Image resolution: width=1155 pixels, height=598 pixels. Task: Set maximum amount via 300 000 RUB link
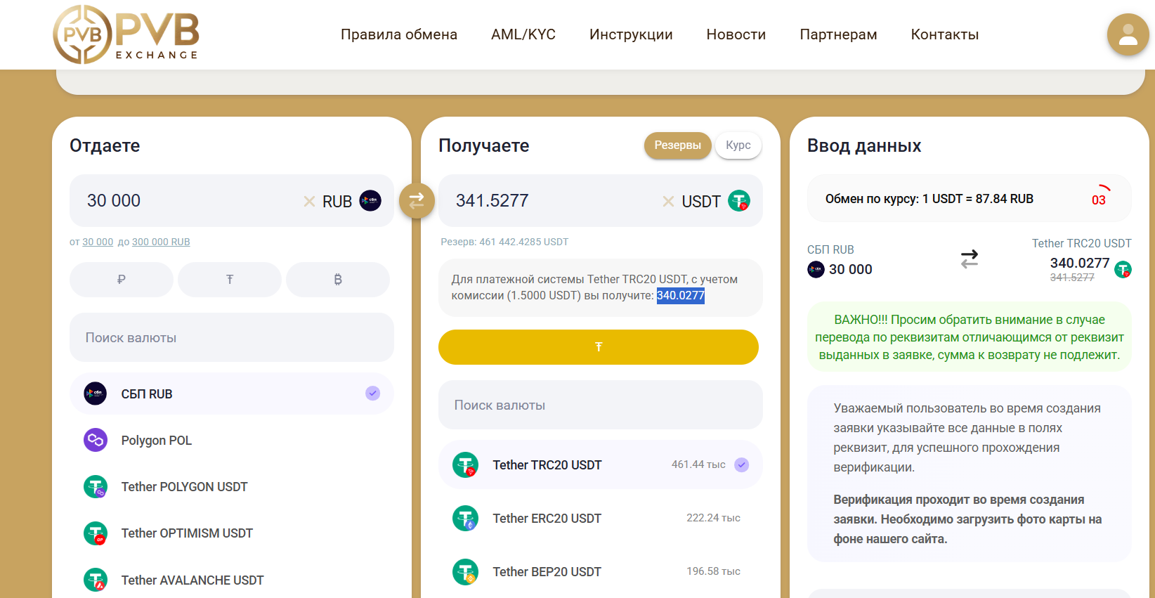161,242
